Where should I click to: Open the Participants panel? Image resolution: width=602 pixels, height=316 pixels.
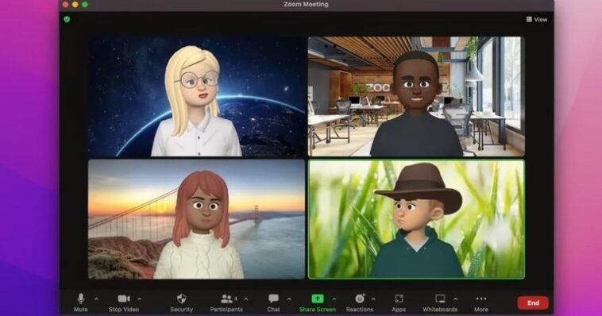click(x=226, y=303)
